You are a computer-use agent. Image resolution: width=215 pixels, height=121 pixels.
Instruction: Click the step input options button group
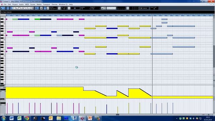click(x=111, y=8)
